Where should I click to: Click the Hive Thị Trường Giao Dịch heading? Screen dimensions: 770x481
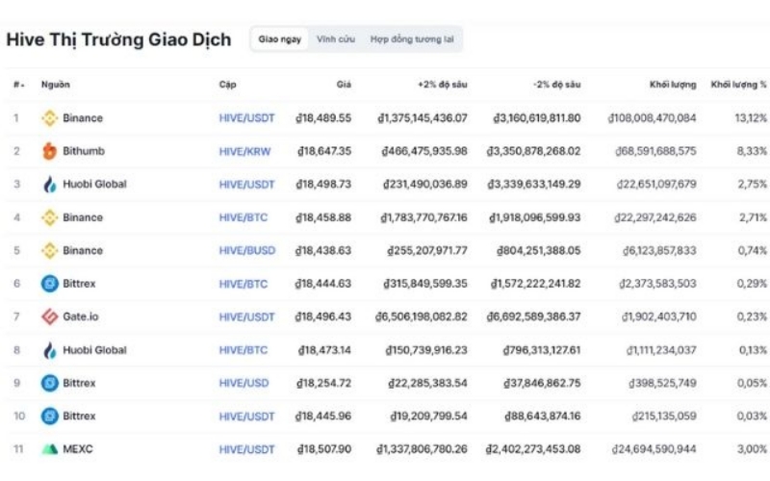point(118,39)
